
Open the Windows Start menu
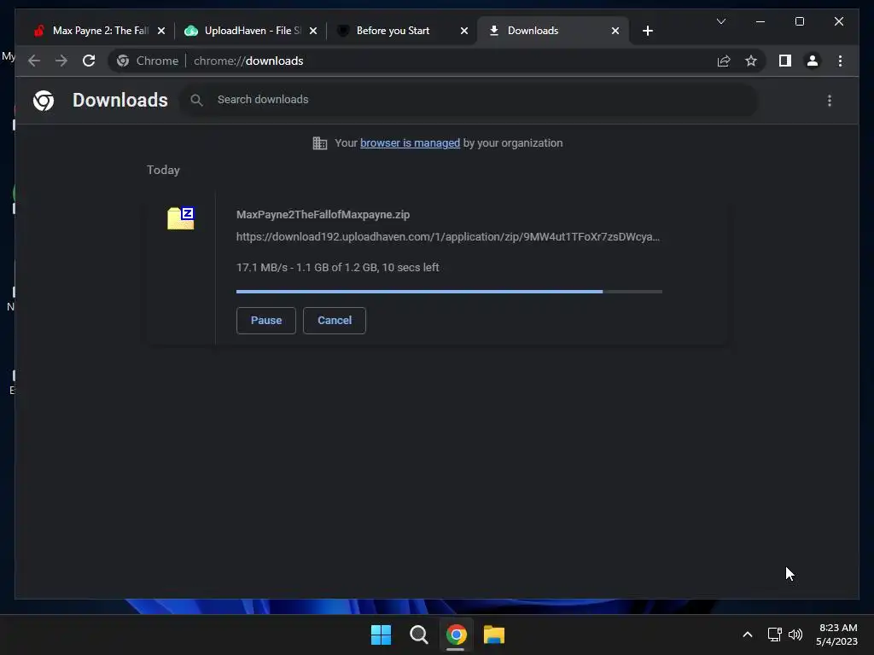click(381, 635)
